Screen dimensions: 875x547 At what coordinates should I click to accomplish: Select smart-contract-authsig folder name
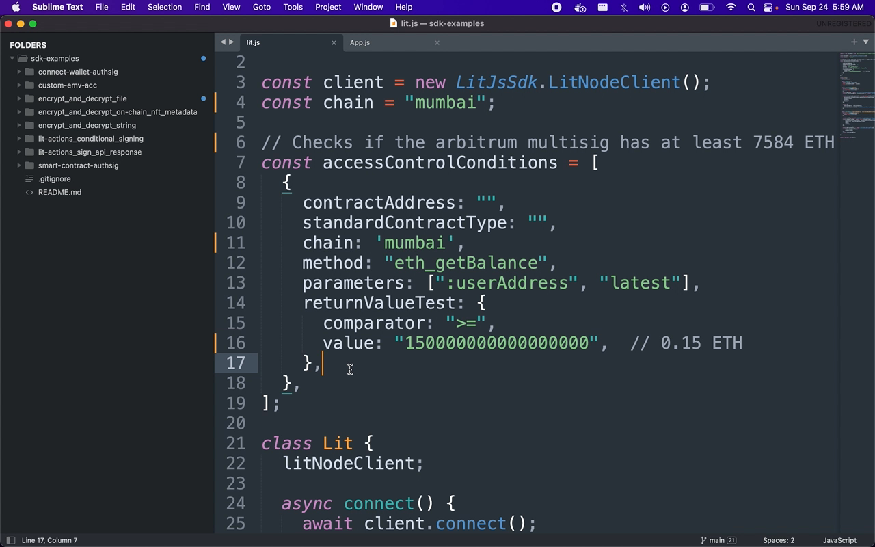(x=78, y=165)
